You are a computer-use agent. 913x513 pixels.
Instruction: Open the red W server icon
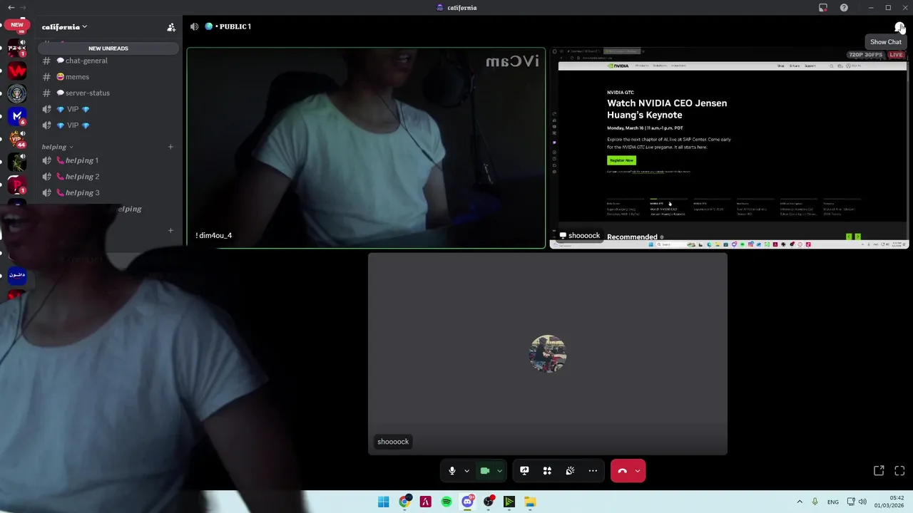pyautogui.click(x=17, y=71)
